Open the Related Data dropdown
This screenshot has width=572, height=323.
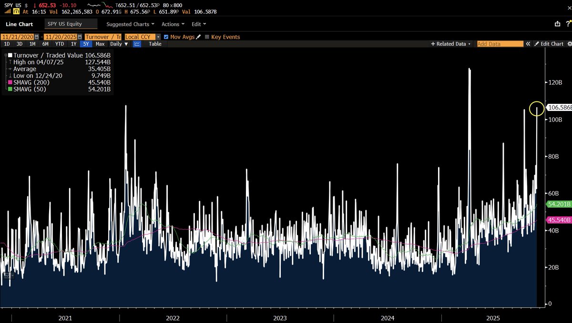[451, 44]
